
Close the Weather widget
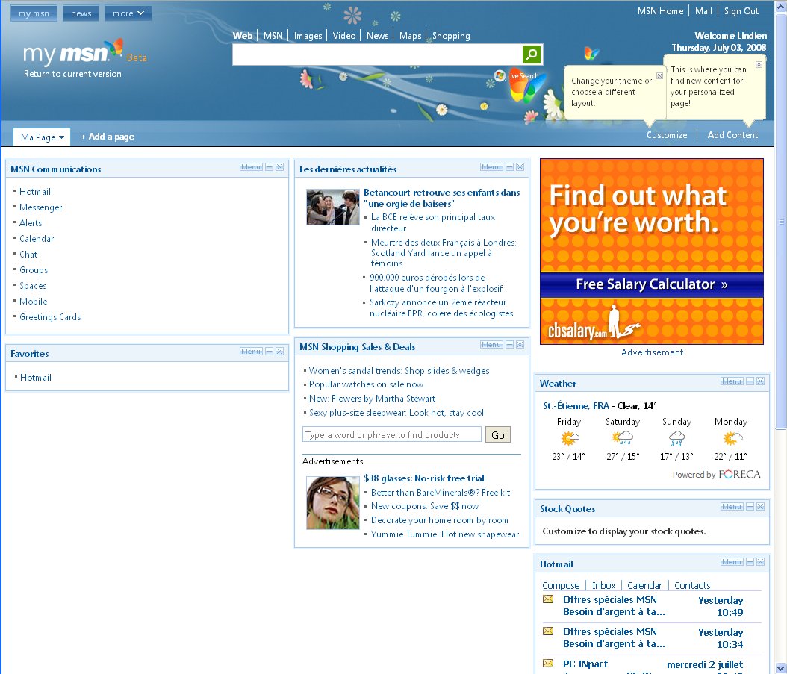[760, 381]
